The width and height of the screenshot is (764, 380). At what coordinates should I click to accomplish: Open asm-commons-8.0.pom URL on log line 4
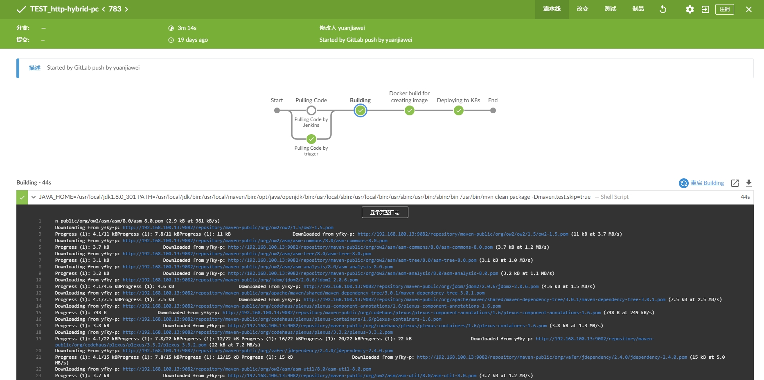255,241
